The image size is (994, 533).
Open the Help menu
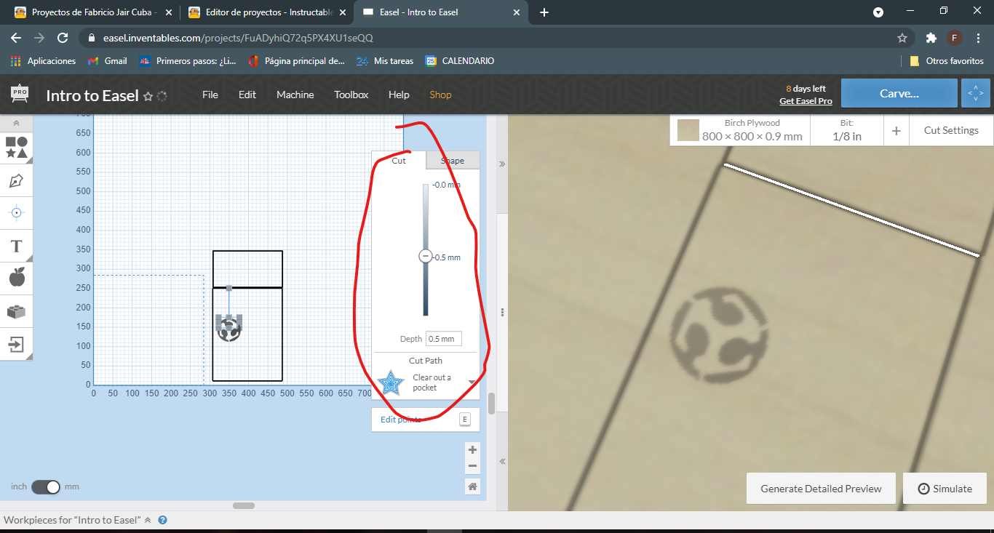[399, 95]
